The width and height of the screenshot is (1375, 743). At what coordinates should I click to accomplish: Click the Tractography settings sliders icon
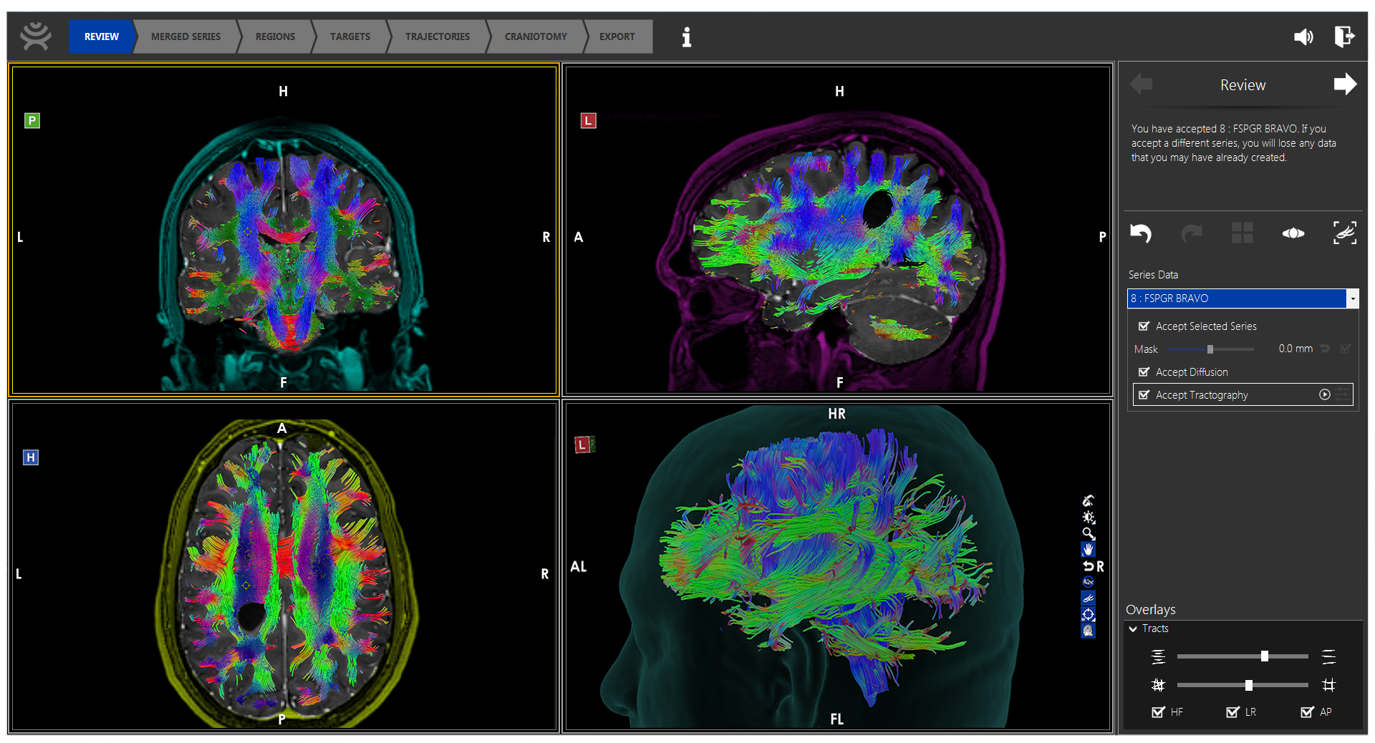tap(1343, 394)
